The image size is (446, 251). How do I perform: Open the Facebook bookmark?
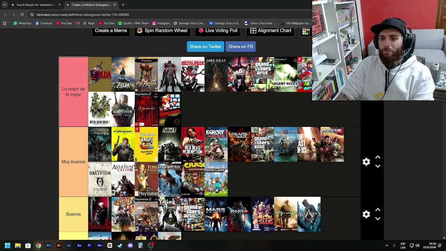44,23
